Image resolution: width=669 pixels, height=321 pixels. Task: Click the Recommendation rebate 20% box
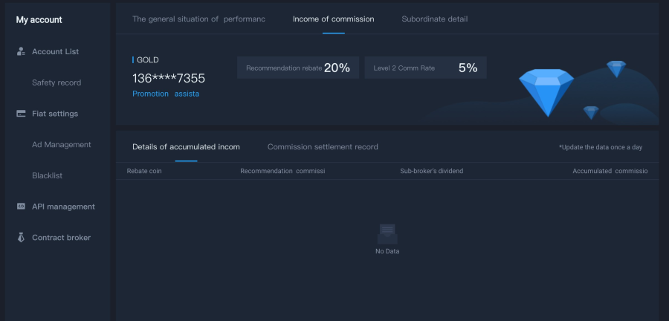pyautogui.click(x=298, y=68)
